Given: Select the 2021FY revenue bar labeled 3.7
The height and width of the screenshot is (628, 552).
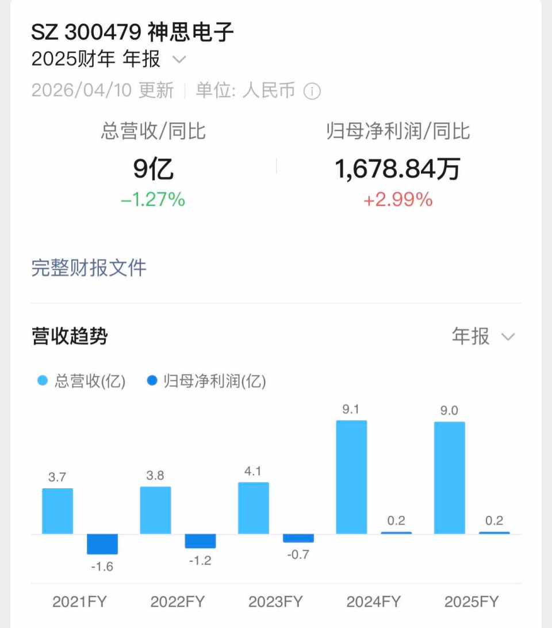Looking at the screenshot, I should [57, 511].
